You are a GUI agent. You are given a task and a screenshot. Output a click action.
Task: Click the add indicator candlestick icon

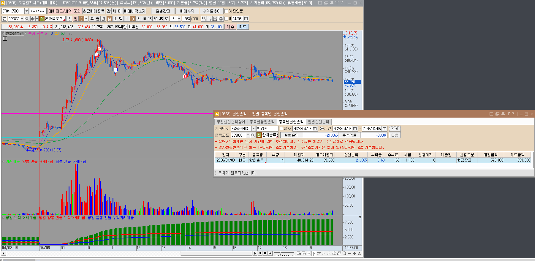pyautogui.click(x=204, y=19)
